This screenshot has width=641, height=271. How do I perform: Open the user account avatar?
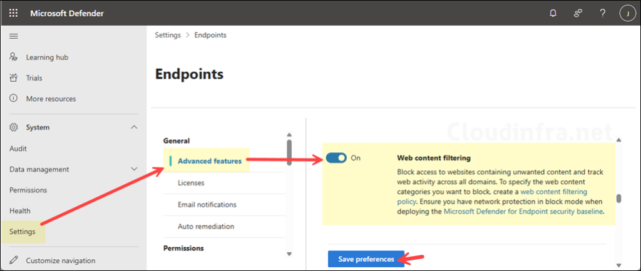626,13
